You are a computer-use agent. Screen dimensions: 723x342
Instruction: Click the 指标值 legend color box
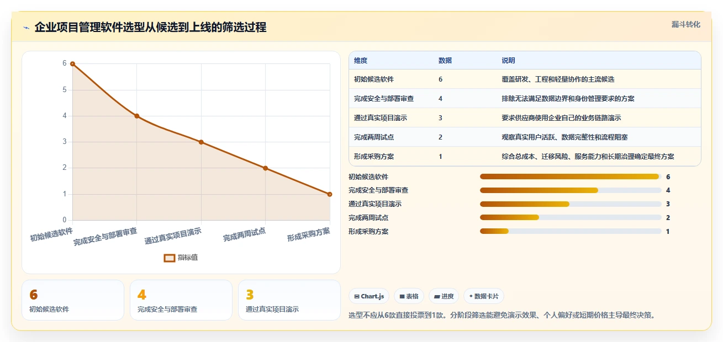click(x=170, y=258)
